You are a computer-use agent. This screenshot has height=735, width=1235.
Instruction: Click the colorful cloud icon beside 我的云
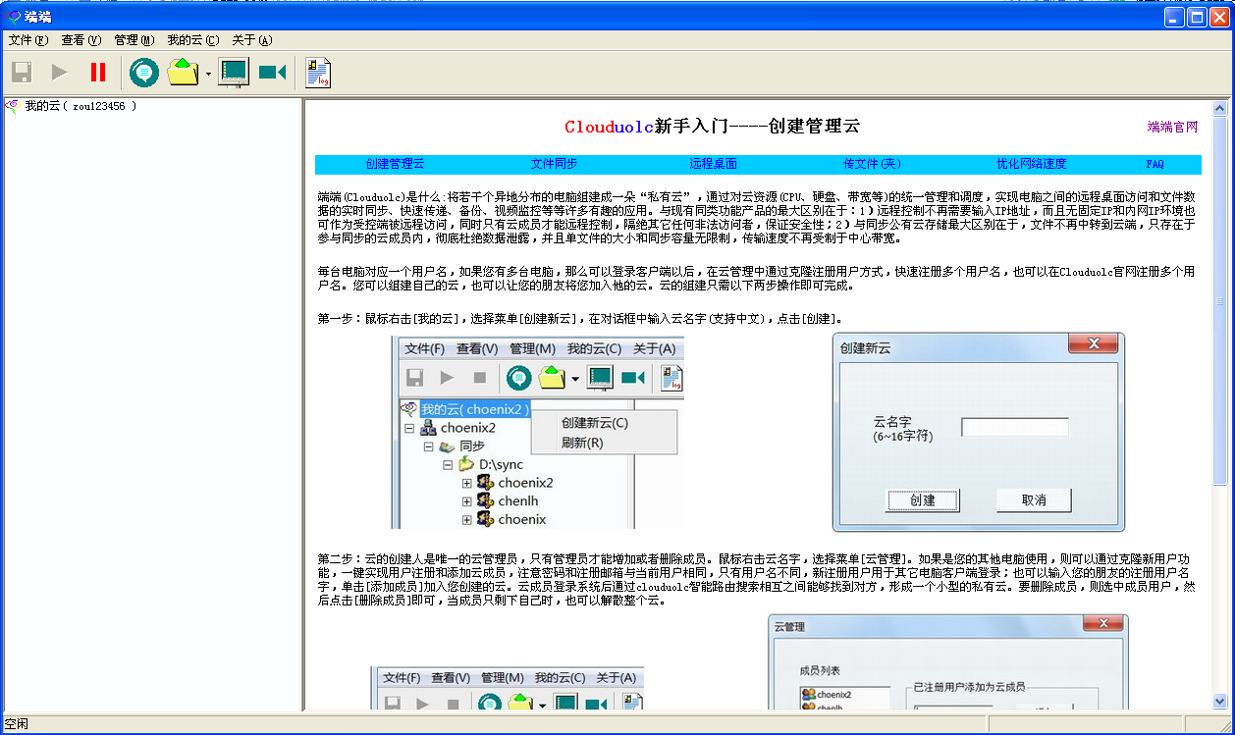point(12,106)
